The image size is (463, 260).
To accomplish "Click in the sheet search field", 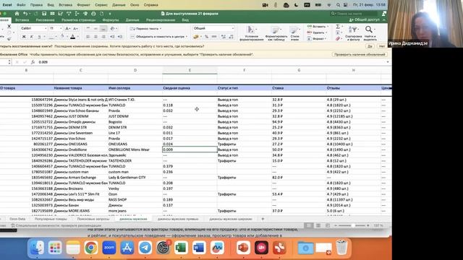I will coord(354,14).
